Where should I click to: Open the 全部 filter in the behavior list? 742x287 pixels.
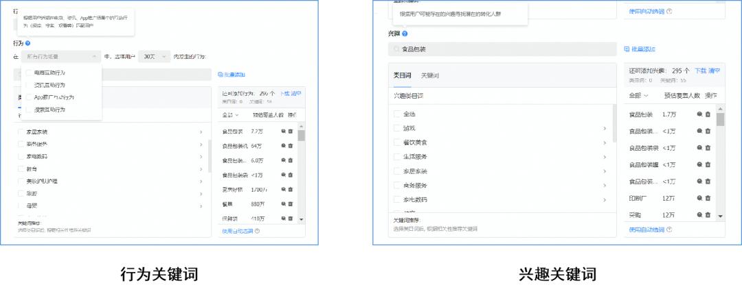(x=231, y=115)
